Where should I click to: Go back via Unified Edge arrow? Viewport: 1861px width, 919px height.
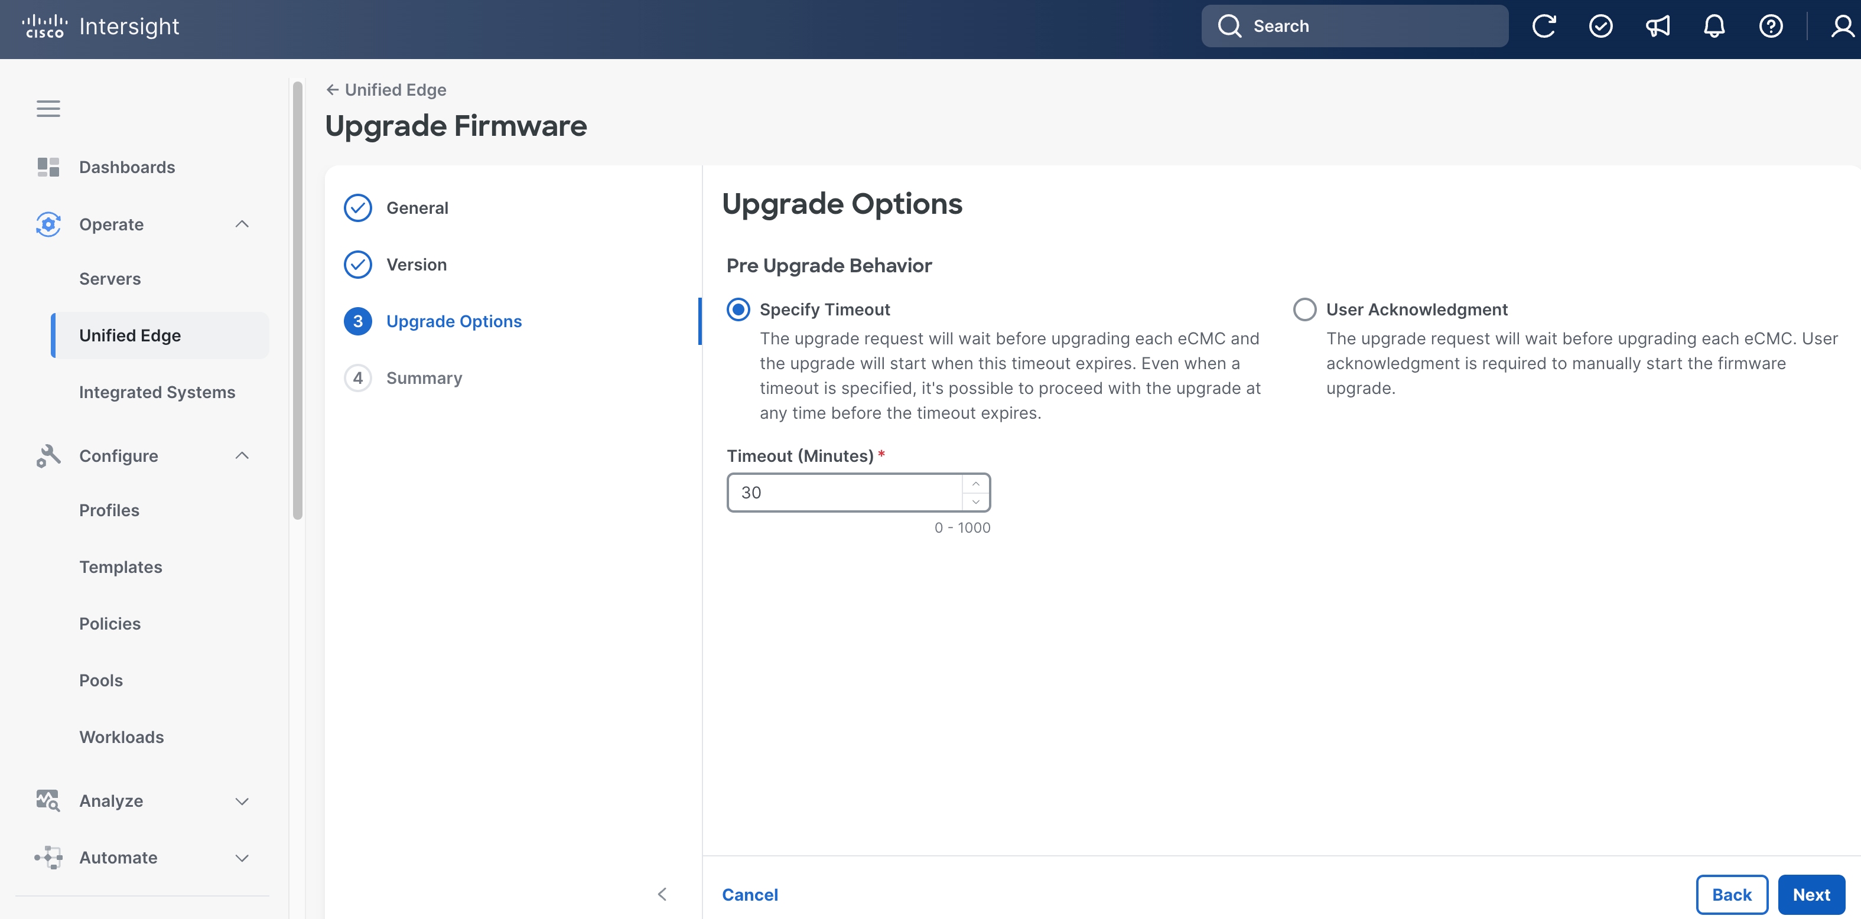[332, 90]
